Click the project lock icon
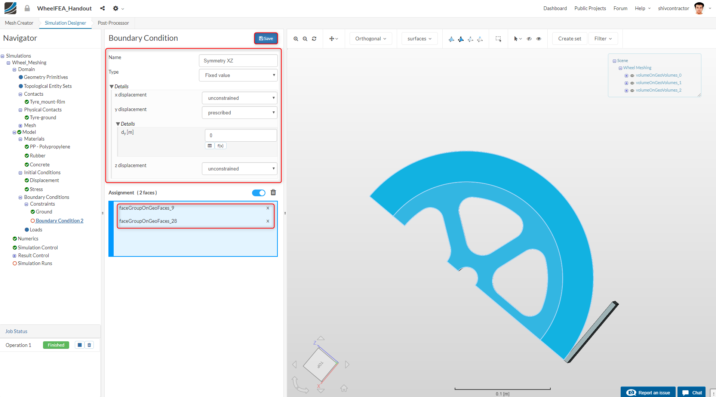The height and width of the screenshot is (397, 716). coord(27,8)
